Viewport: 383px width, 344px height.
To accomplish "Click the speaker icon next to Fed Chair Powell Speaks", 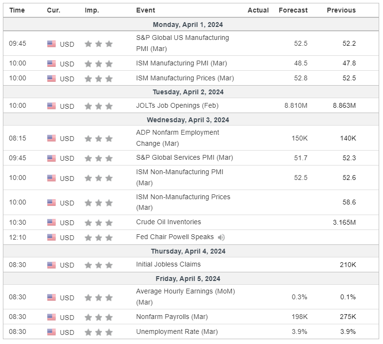I will [x=221, y=237].
